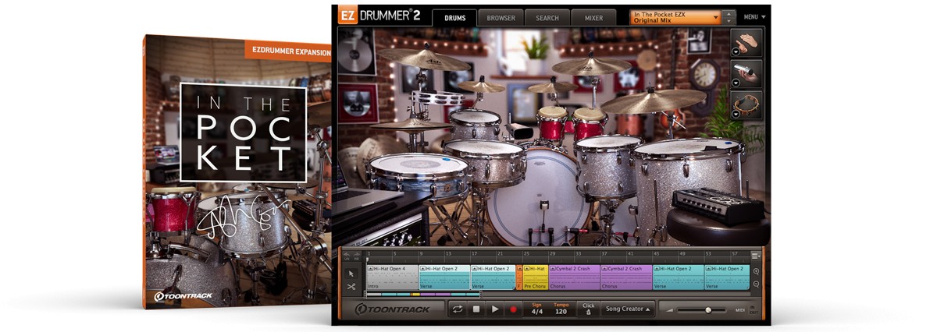Zoom in on the song track
The width and height of the screenshot is (937, 332).
click(756, 271)
